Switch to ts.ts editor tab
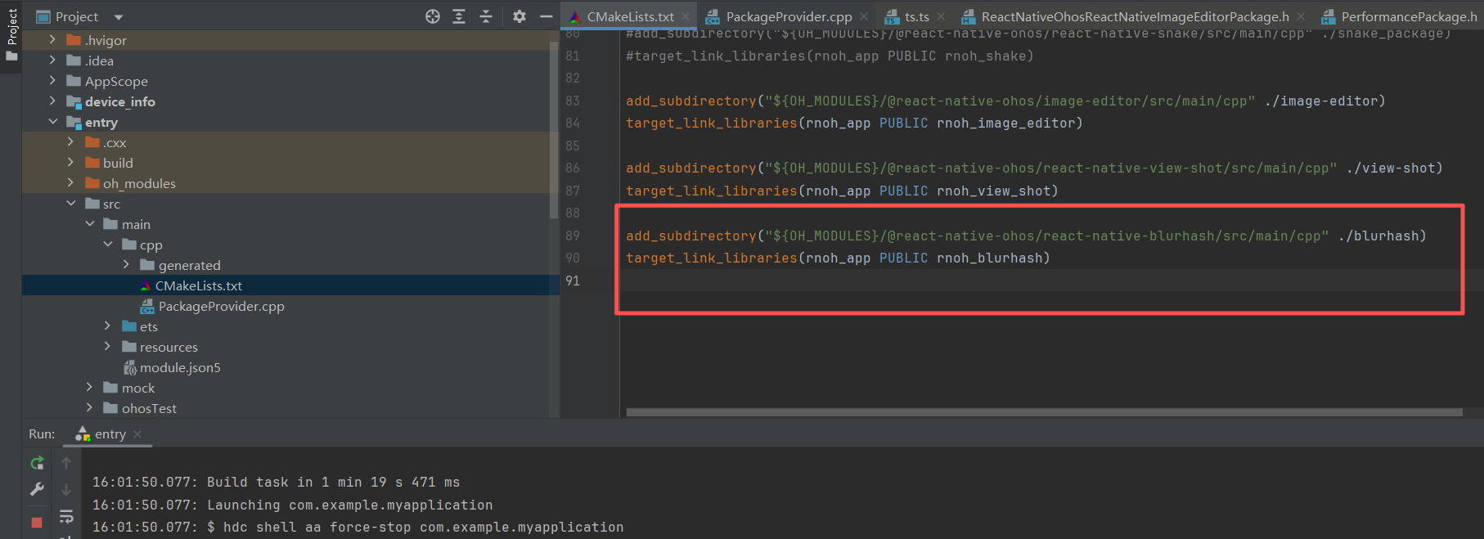The height and width of the screenshot is (539, 1484). [x=916, y=16]
